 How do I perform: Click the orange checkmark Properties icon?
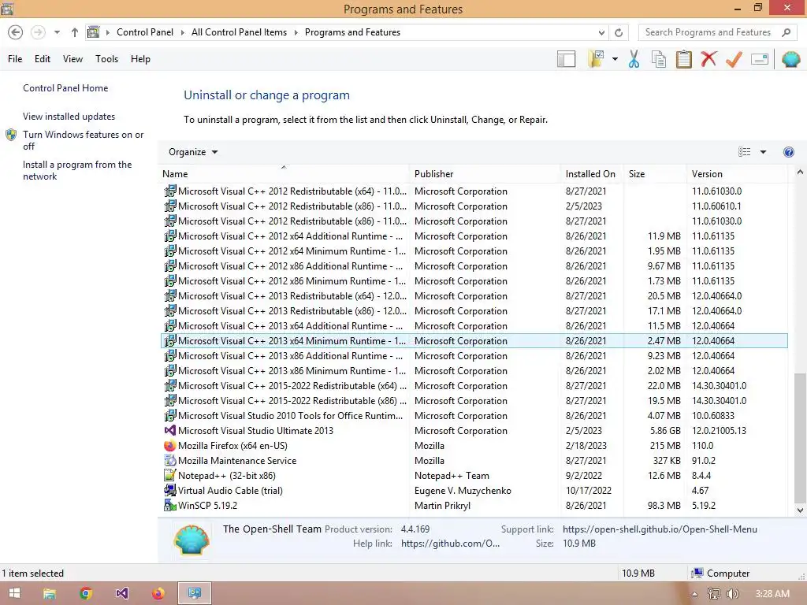(x=734, y=59)
